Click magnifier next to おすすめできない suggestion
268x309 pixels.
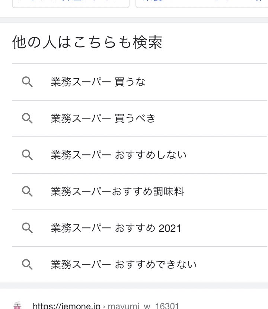click(27, 265)
